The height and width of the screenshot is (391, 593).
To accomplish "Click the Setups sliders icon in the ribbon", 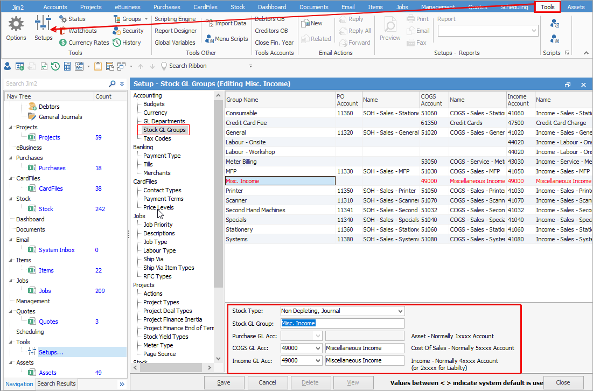I will [43, 24].
